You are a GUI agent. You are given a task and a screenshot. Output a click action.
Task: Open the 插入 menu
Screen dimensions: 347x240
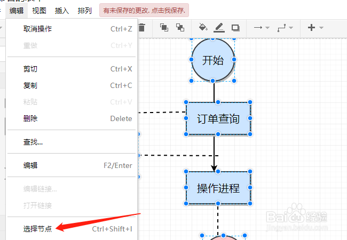click(x=62, y=10)
